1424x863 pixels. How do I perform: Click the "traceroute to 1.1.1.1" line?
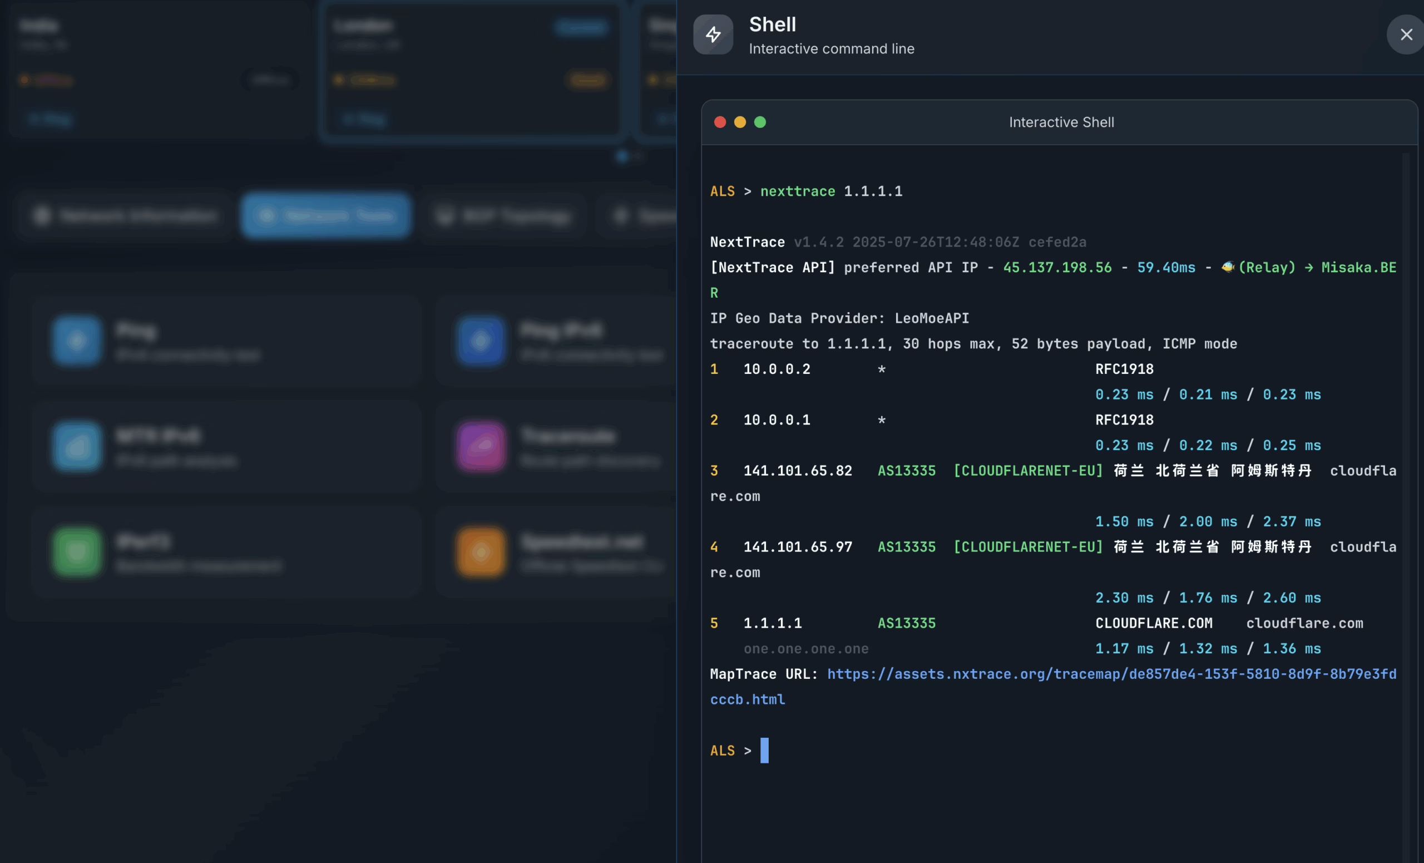[973, 344]
